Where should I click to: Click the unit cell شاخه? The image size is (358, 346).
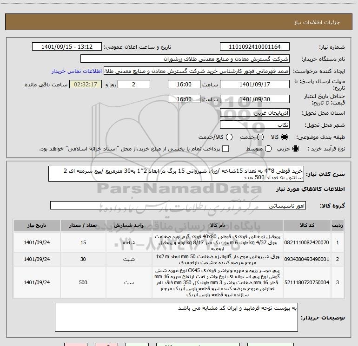tap(129, 243)
